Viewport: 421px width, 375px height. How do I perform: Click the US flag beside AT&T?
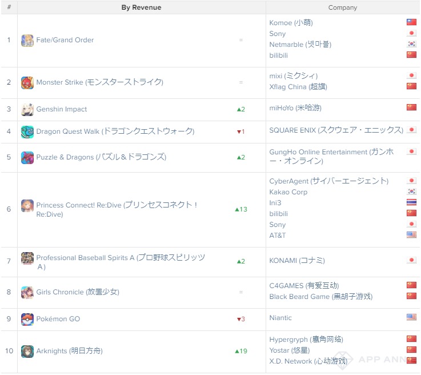tap(411, 235)
